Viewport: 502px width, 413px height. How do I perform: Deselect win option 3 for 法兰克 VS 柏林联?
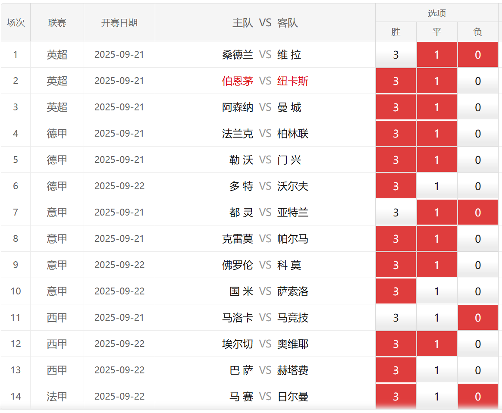[x=395, y=134]
